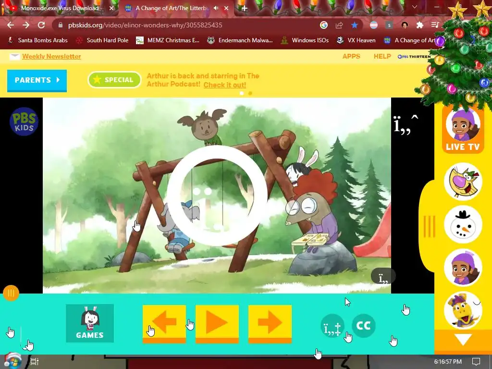This screenshot has height=369, width=492.
Task: Open the profile avatar in the toolbar
Action: [x=405, y=25]
